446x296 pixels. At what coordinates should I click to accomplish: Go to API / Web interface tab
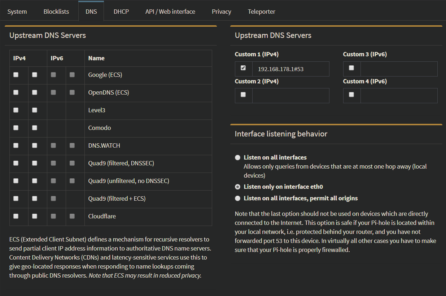pyautogui.click(x=170, y=12)
